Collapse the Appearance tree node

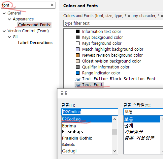point(10,19)
